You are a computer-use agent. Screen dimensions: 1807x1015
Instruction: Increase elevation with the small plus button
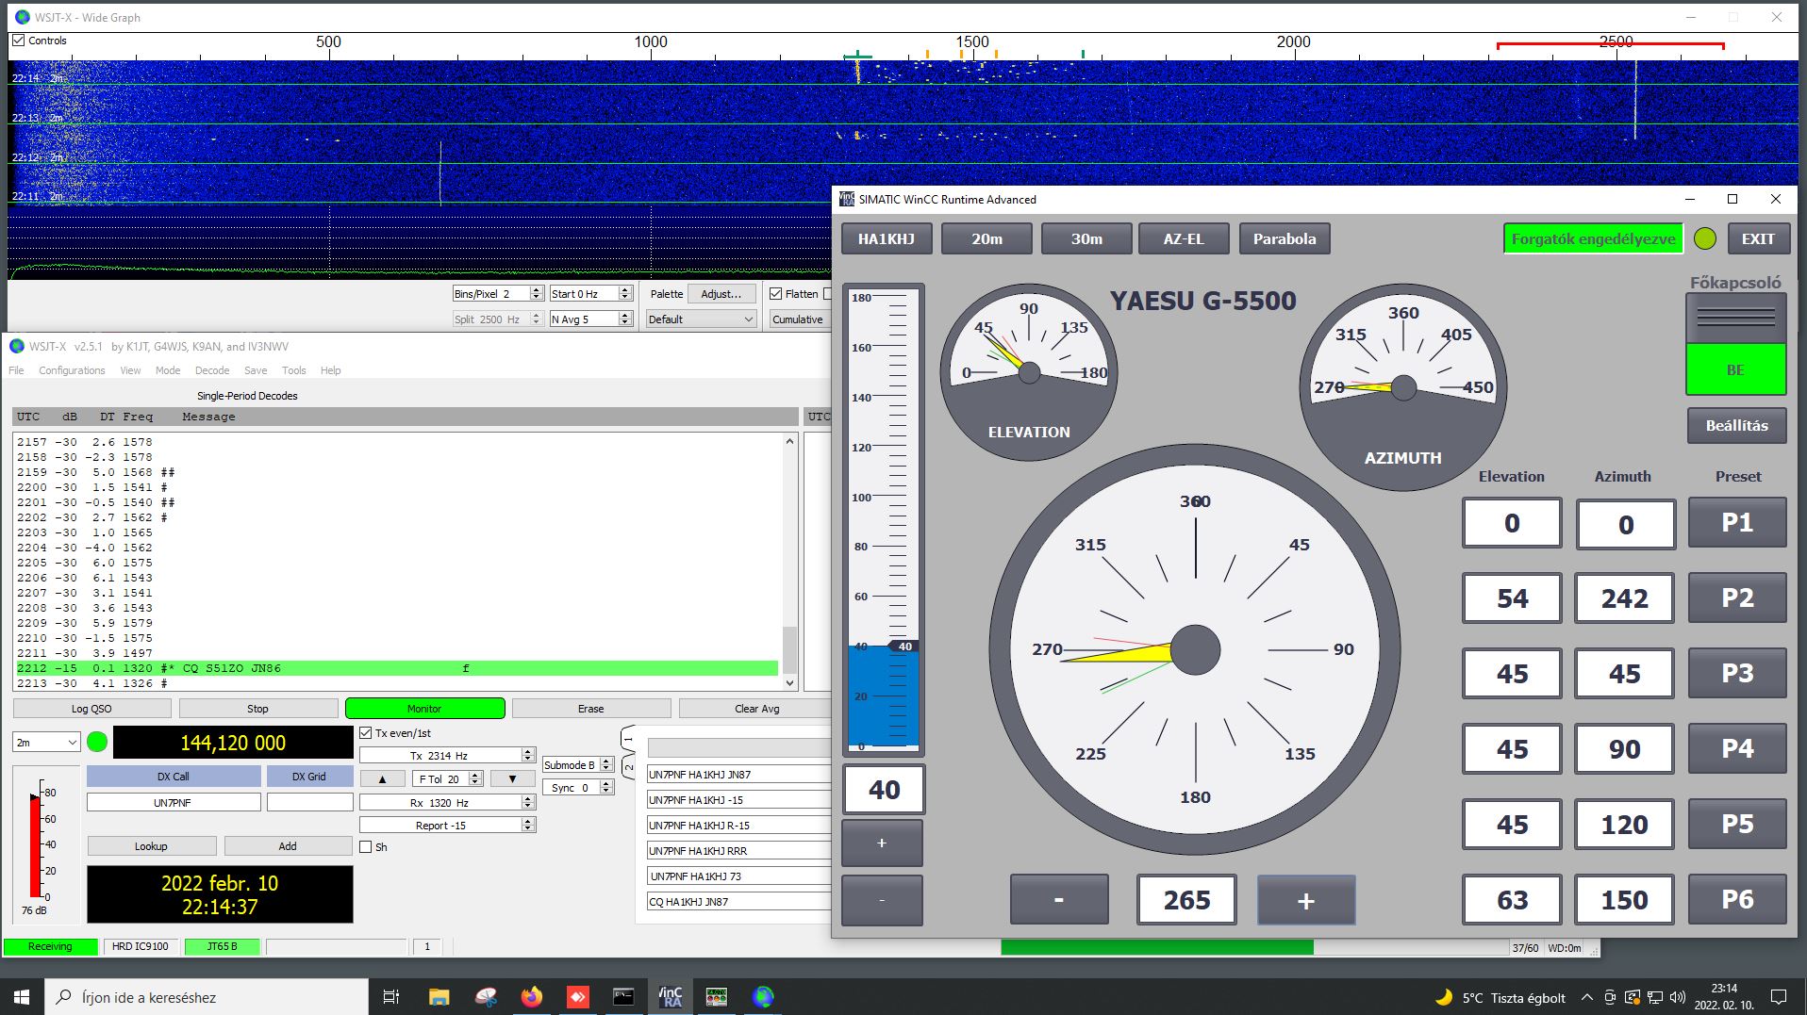coord(882,843)
